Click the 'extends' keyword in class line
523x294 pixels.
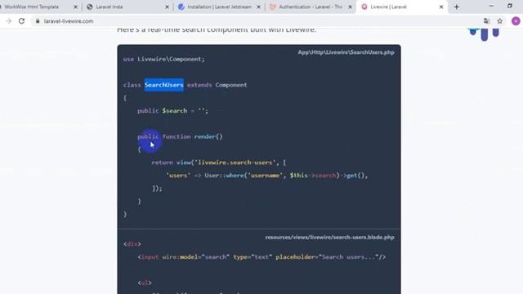(x=199, y=85)
